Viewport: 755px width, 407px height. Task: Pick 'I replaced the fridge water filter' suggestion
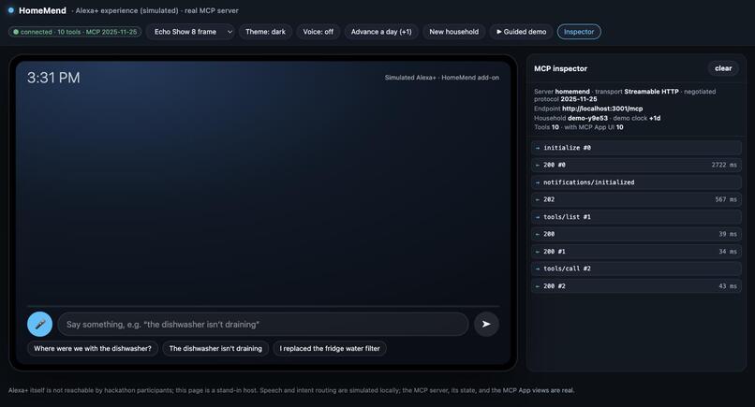[330, 348]
